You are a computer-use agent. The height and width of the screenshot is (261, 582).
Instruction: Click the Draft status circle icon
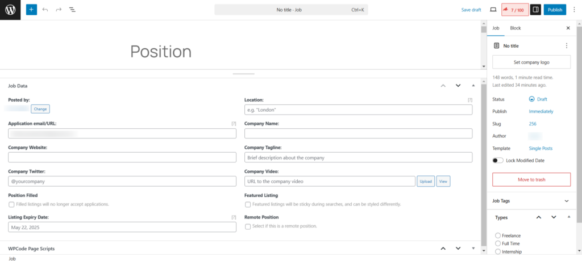(x=531, y=99)
